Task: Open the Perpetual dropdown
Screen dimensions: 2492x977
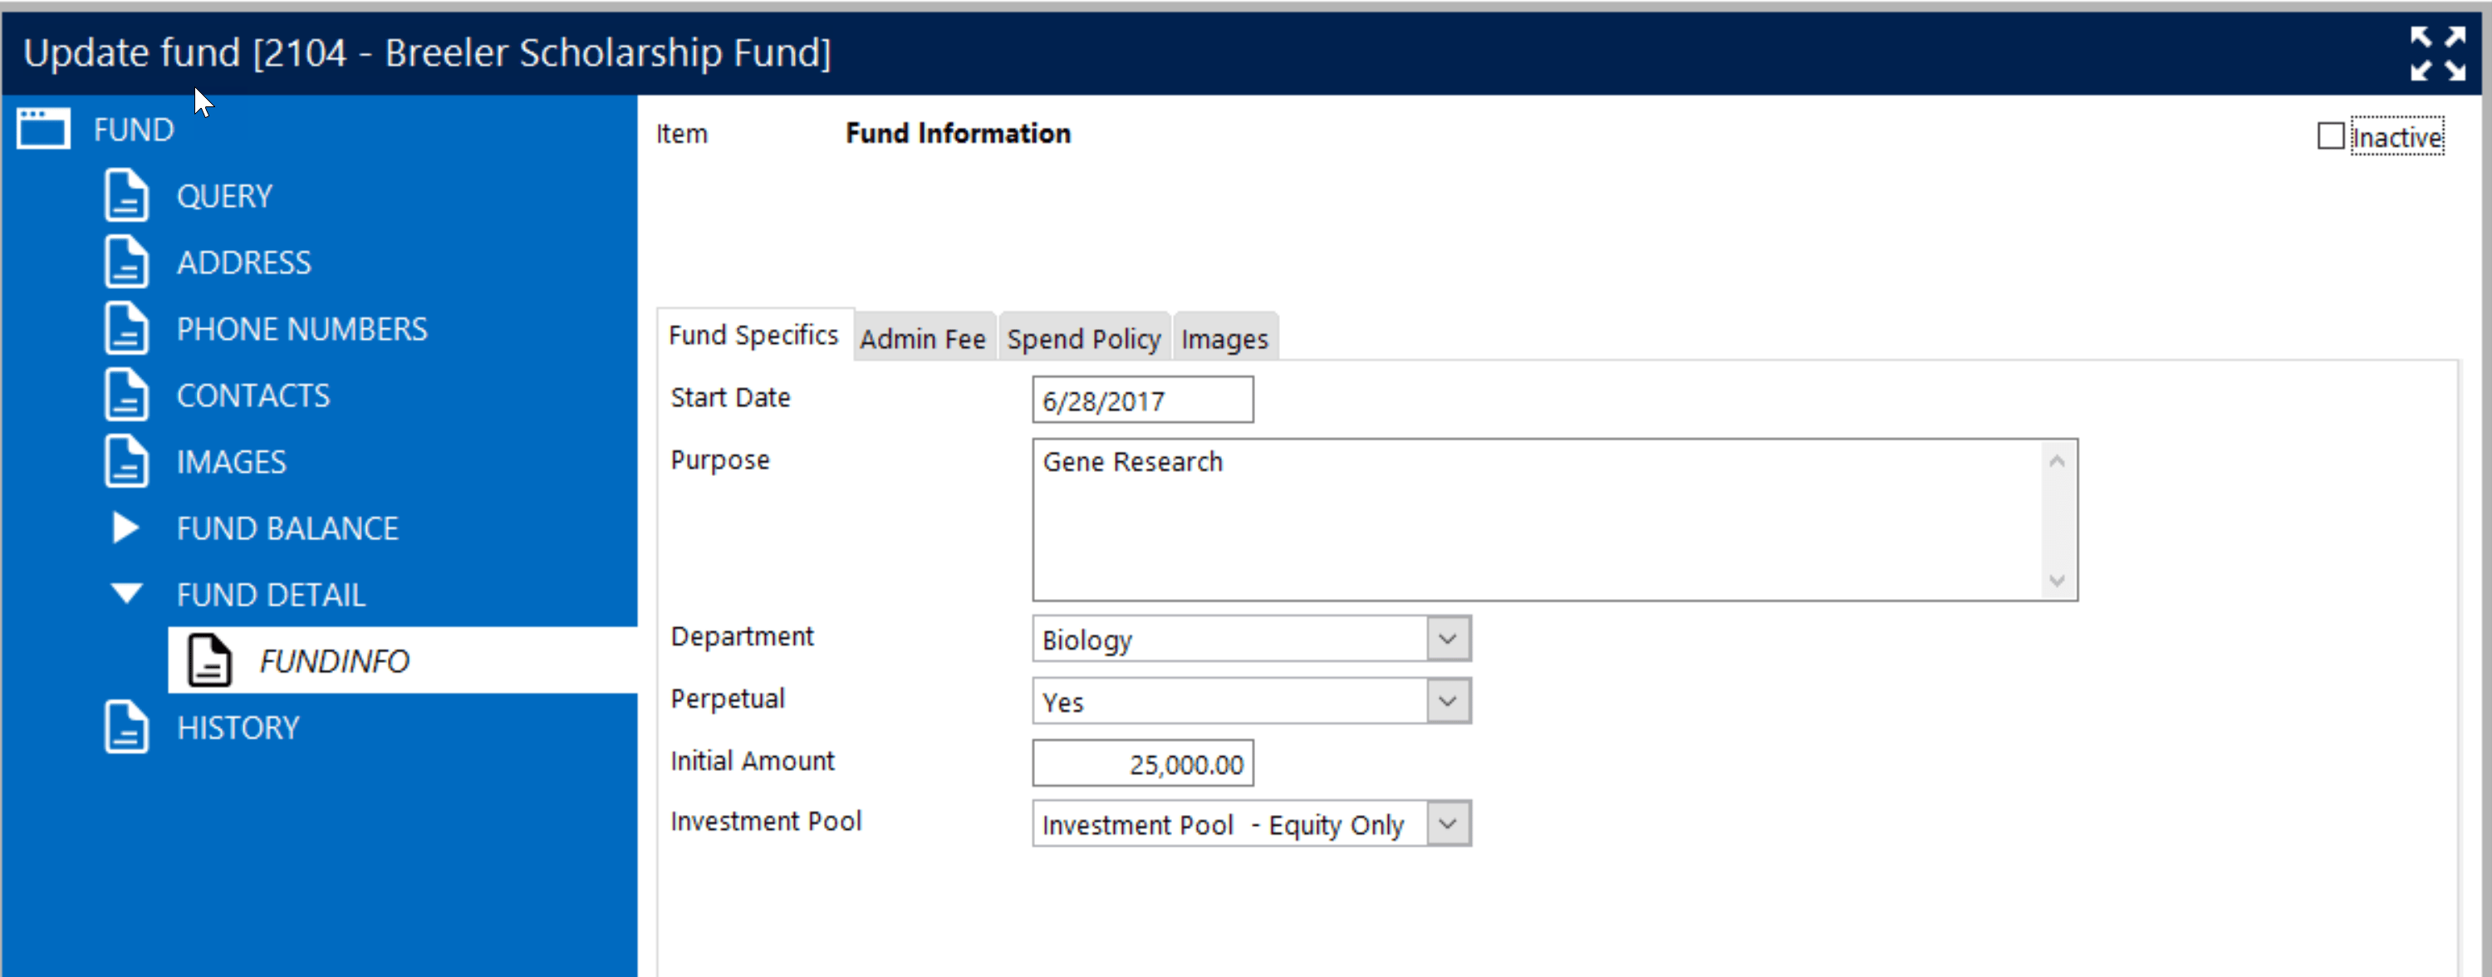Action: click(1448, 701)
